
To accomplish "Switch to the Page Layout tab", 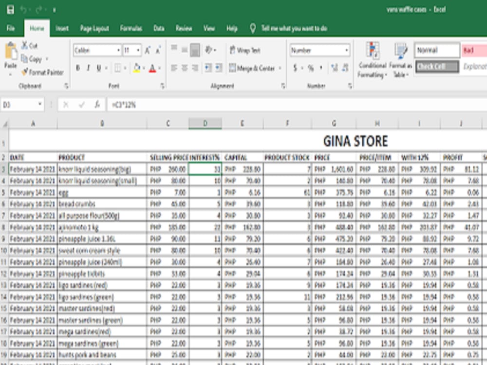I will (x=94, y=29).
